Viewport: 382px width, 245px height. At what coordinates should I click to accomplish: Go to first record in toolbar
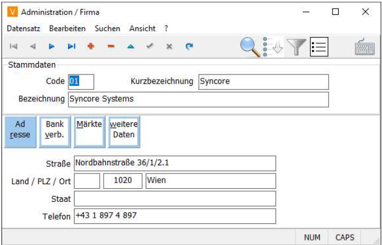[14, 47]
